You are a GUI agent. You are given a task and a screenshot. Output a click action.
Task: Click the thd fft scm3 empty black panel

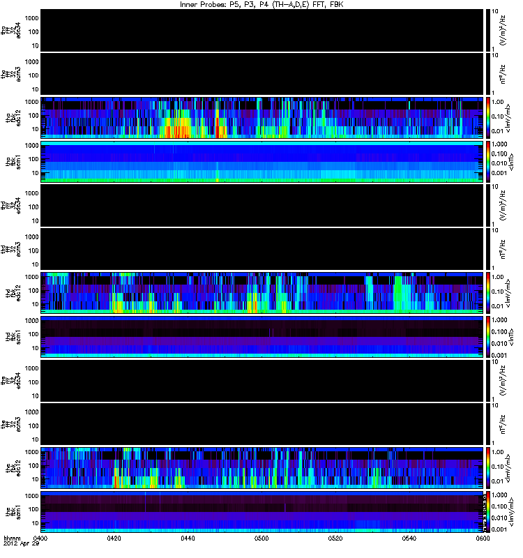[261, 249]
